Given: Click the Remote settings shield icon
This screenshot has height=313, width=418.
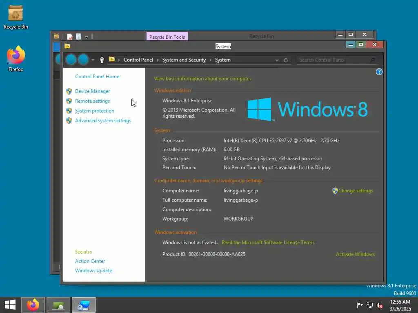Looking at the screenshot, I should tap(69, 101).
